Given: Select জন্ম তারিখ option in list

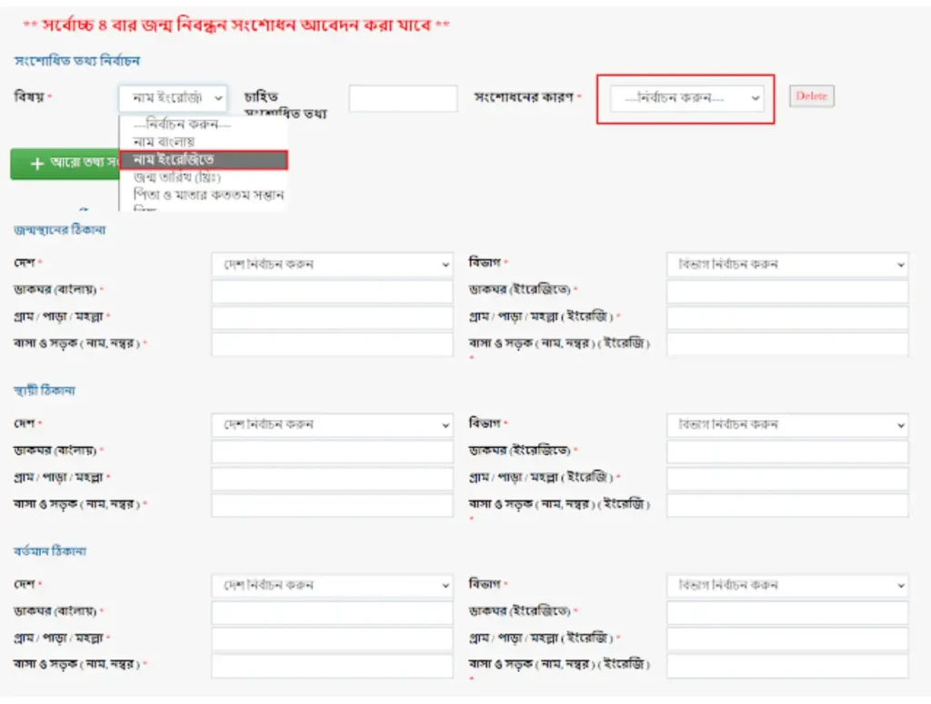Looking at the screenshot, I should point(203,177).
